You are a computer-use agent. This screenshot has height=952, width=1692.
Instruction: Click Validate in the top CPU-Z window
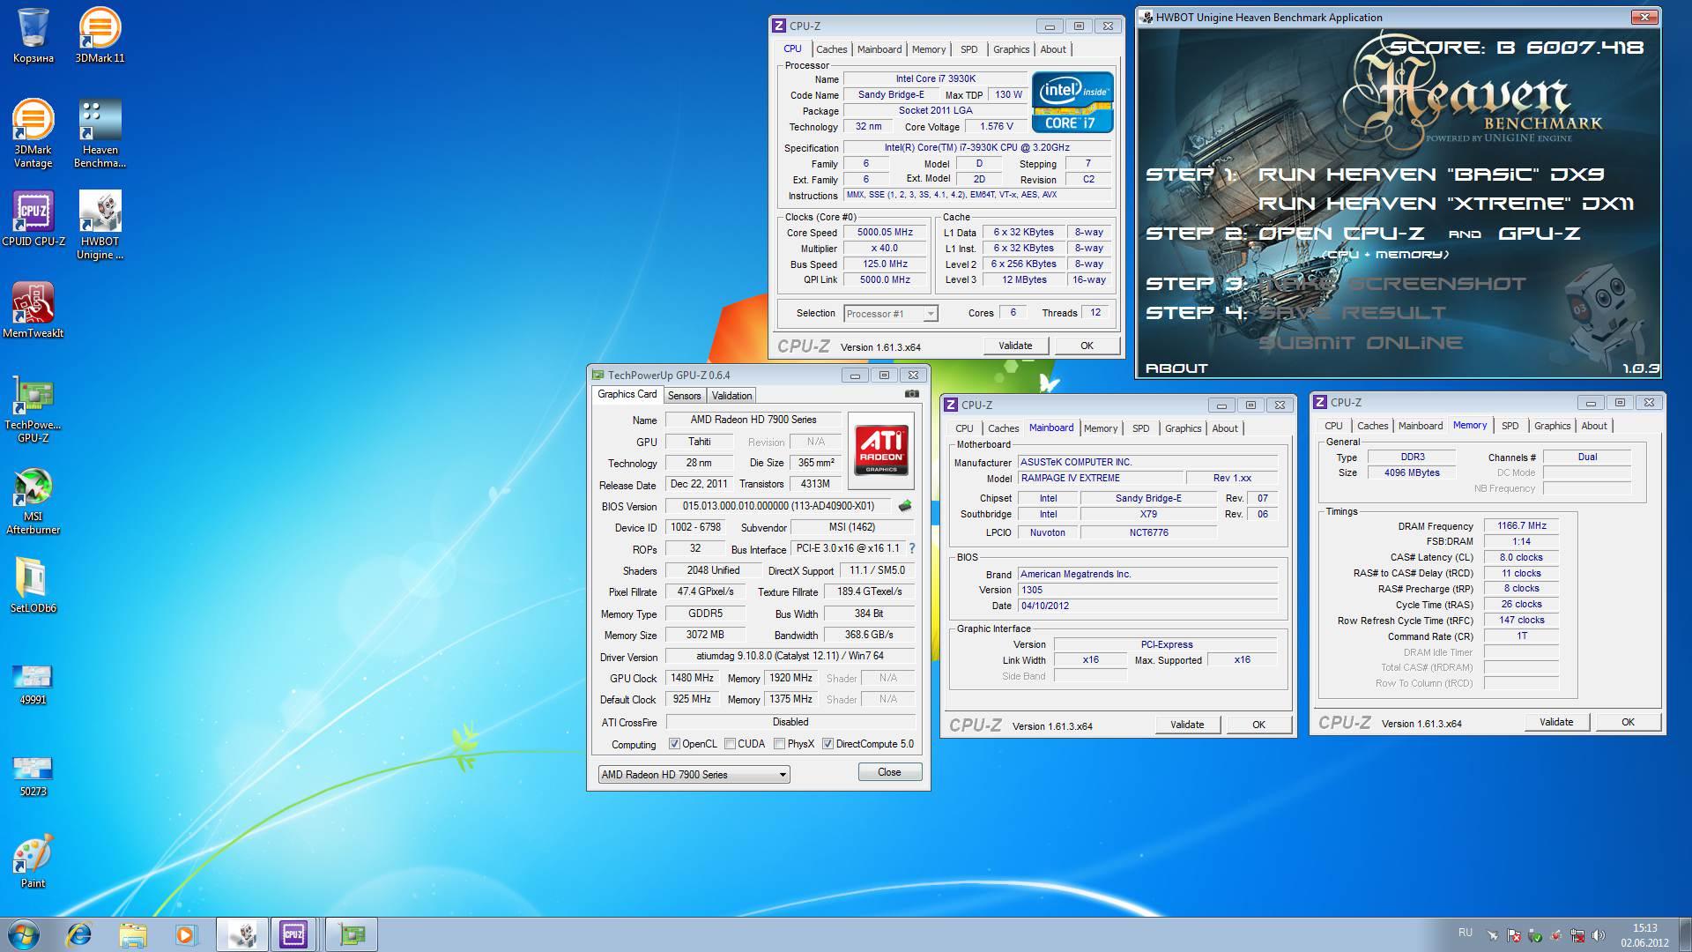point(1015,346)
